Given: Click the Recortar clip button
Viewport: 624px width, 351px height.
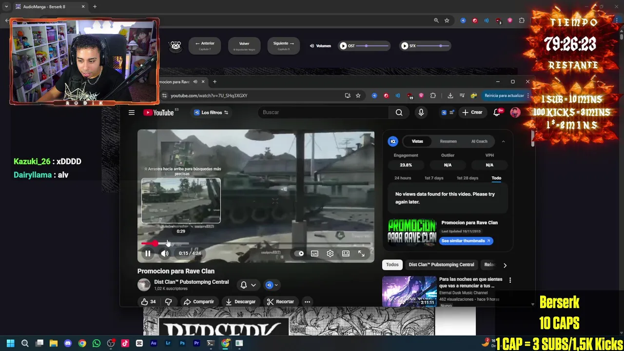Looking at the screenshot, I should [x=280, y=302].
